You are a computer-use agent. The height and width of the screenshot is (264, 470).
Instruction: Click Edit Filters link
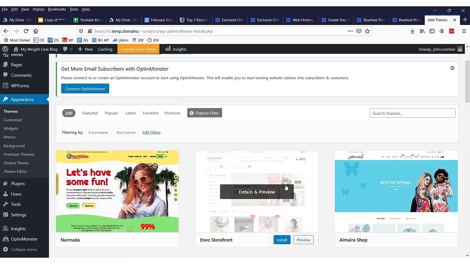[151, 132]
